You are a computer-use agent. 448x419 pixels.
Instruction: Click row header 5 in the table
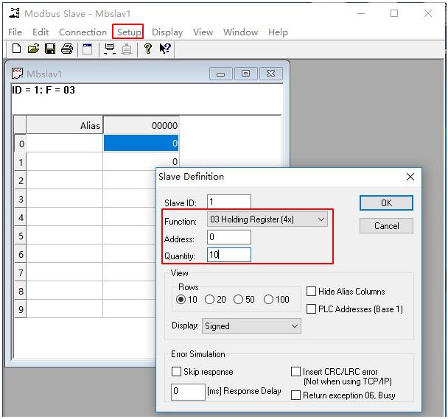tap(21, 236)
